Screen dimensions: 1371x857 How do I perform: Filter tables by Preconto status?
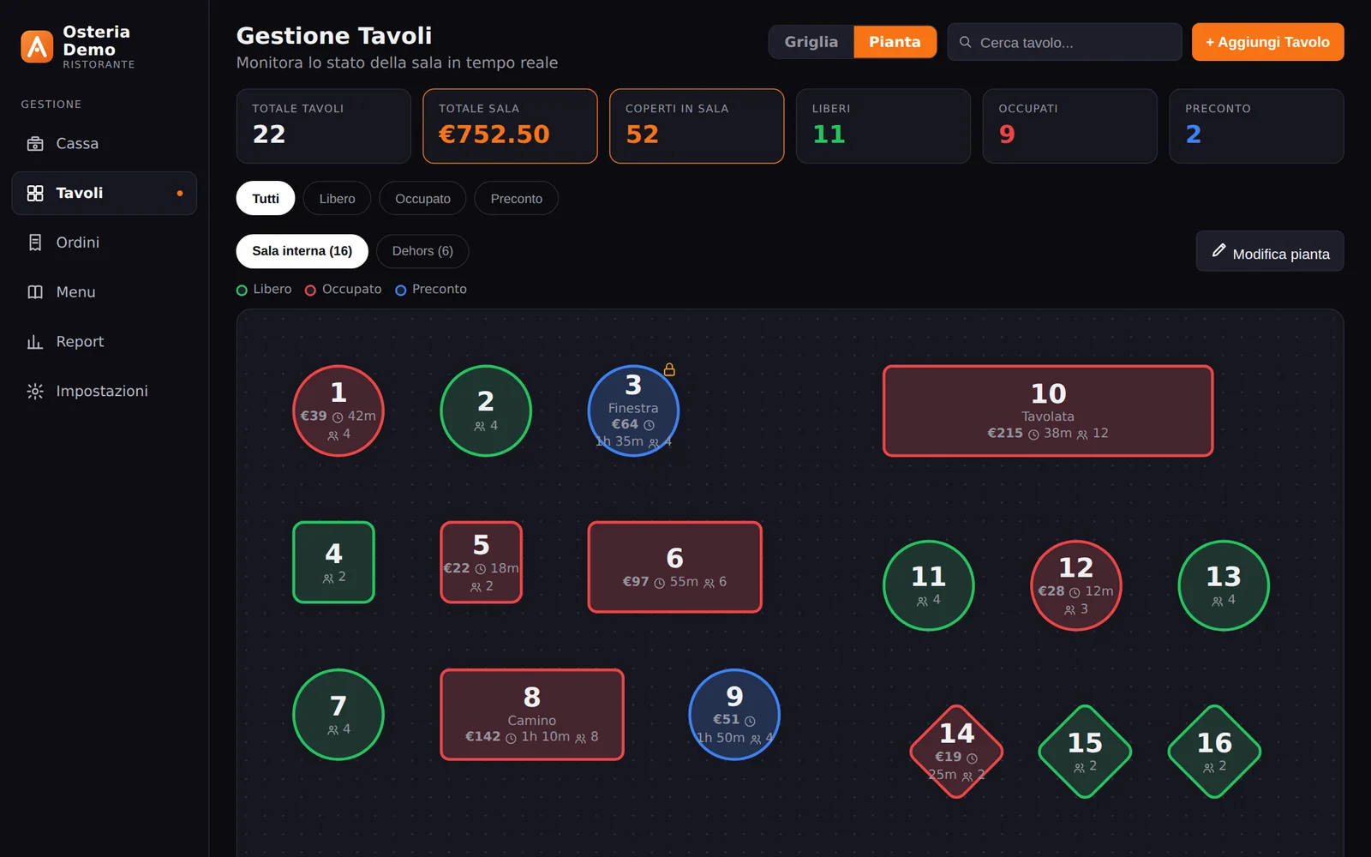(516, 199)
